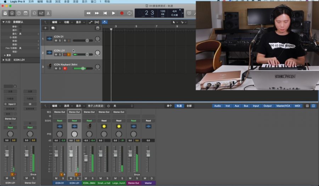Viewport: 319px width, 186px height.
Task: Open the Library panel icon
Action: pos(5,13)
